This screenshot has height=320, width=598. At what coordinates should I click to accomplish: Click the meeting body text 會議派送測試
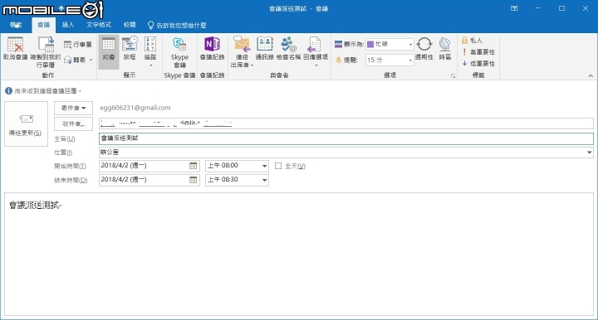pos(34,206)
